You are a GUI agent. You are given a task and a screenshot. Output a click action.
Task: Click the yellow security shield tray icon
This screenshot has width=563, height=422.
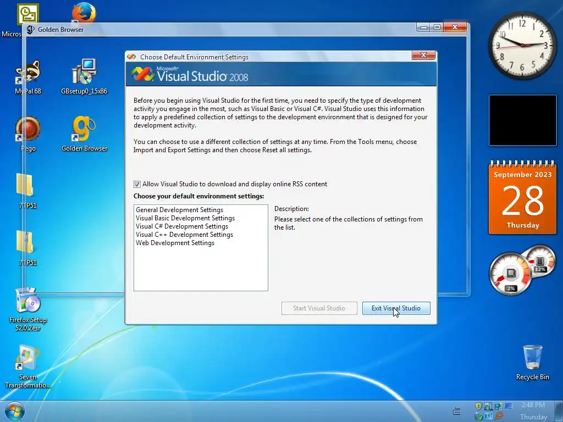(x=478, y=406)
